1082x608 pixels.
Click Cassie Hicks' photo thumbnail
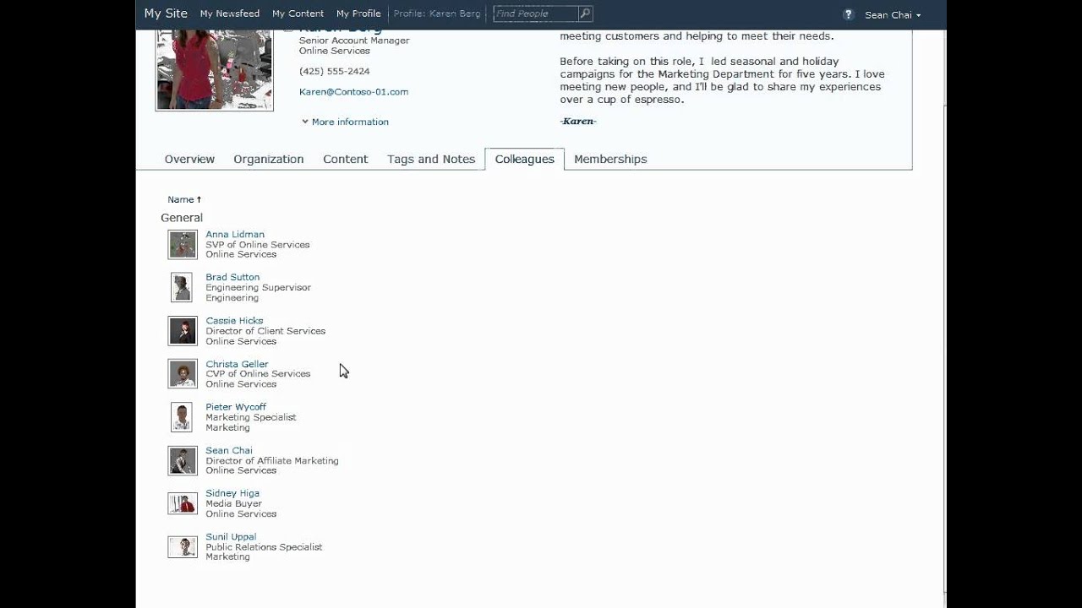tap(183, 331)
